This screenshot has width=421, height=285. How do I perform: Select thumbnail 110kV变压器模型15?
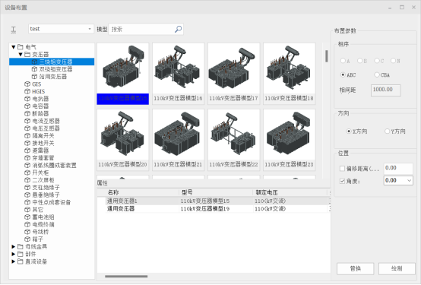pyautogui.click(x=123, y=74)
